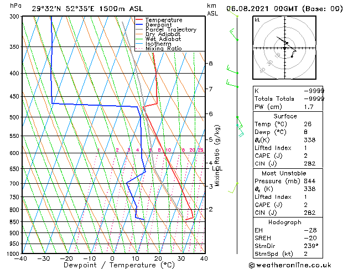Click the 700 pressure level label
The height and width of the screenshot is (269, 348).
(15, 184)
